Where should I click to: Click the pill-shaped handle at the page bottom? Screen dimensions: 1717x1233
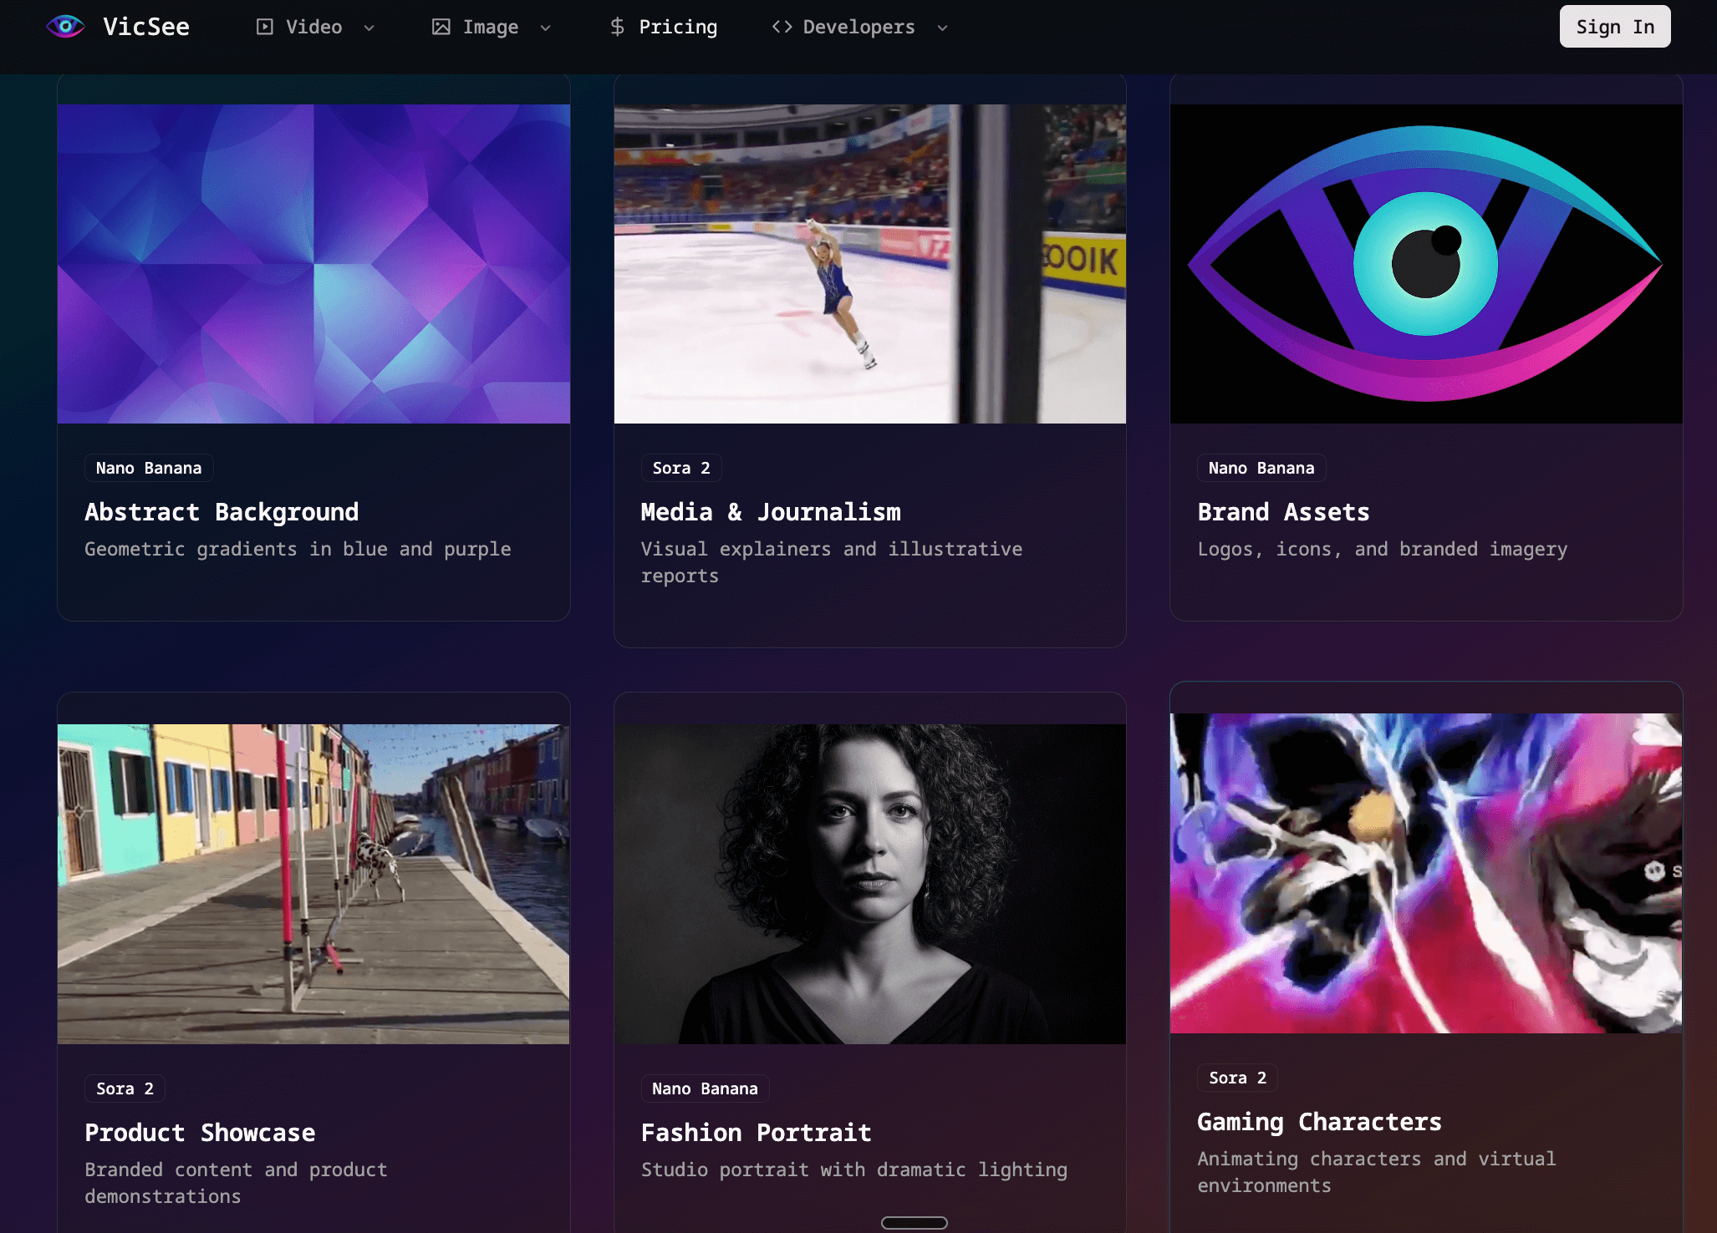(914, 1223)
